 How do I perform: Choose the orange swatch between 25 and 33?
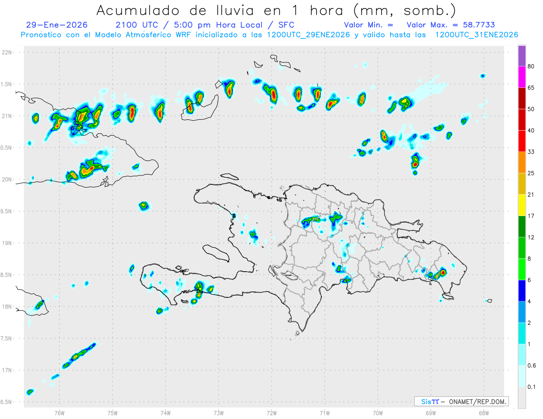pyautogui.click(x=522, y=162)
